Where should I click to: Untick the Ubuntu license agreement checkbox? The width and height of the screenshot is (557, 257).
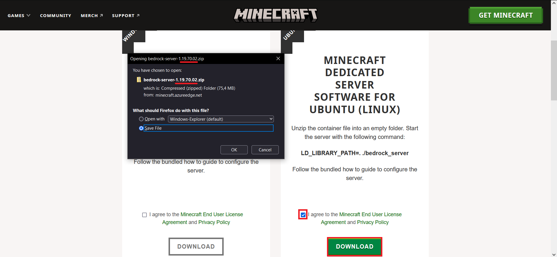303,215
